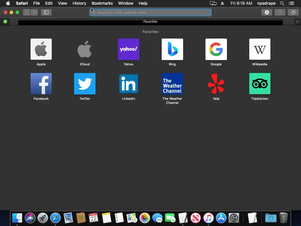Click Safari compass icon in Dock
The image size is (301, 226).
pos(55,218)
